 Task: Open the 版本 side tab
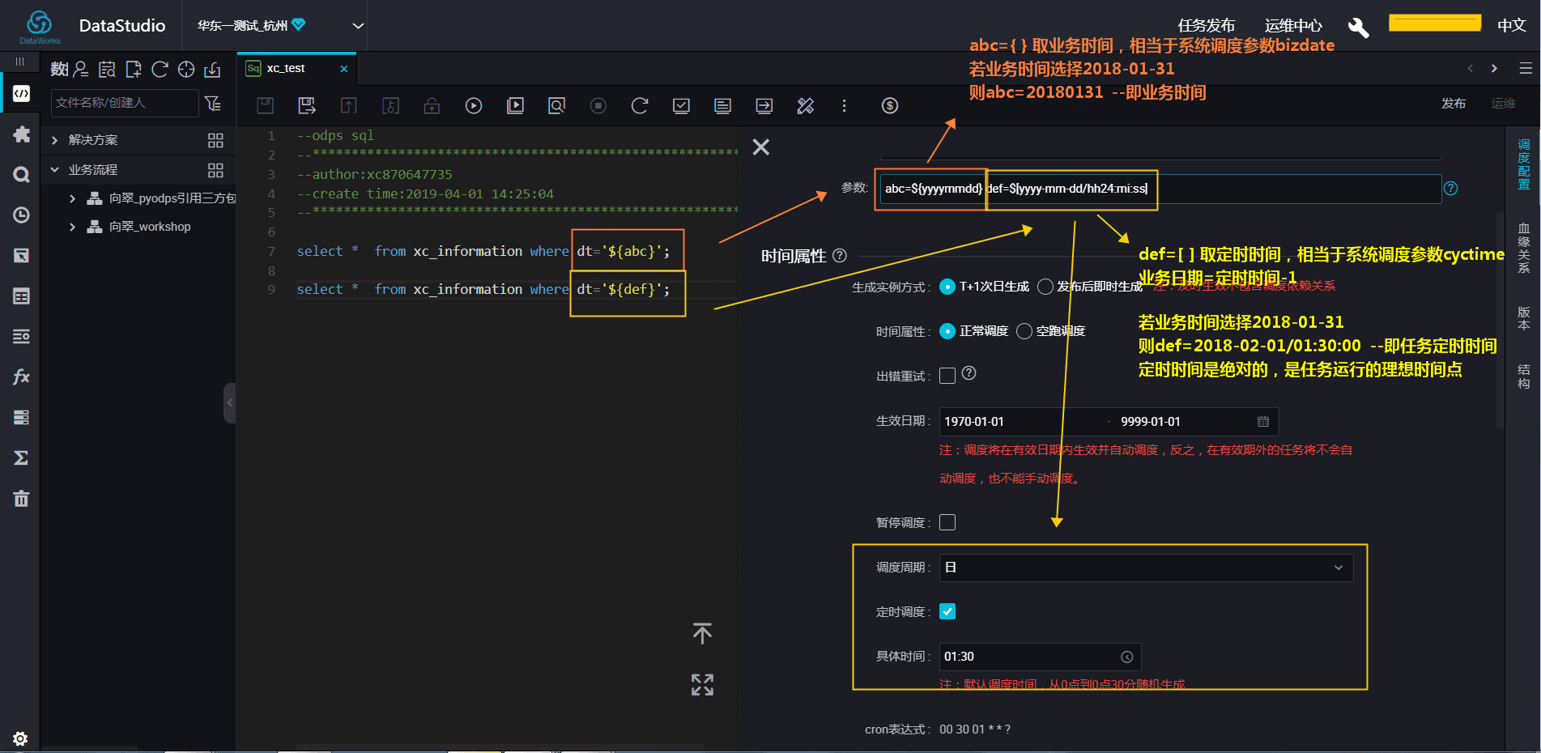[1524, 318]
